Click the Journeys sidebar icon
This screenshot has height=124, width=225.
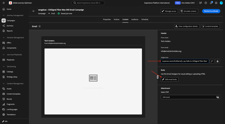click(x=4, y=26)
